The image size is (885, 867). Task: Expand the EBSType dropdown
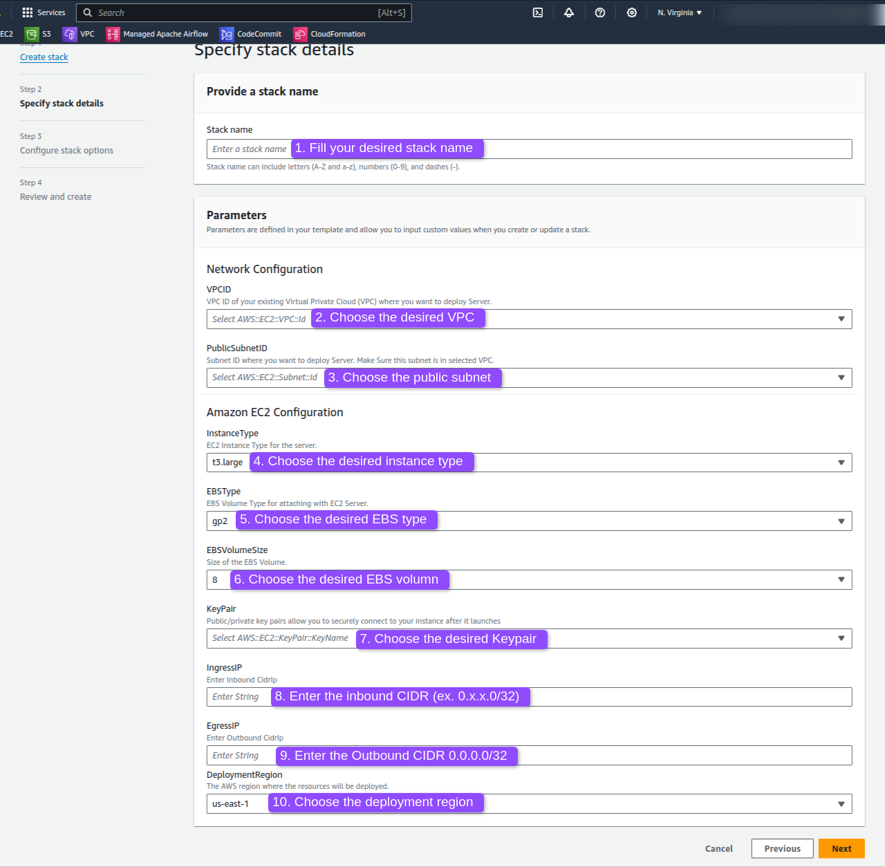tap(529, 521)
